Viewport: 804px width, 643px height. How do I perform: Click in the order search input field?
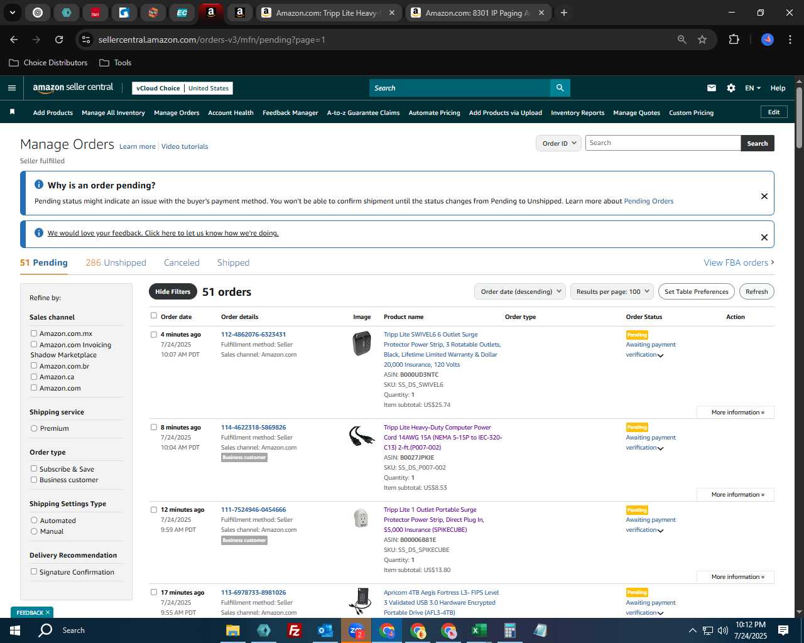point(663,143)
